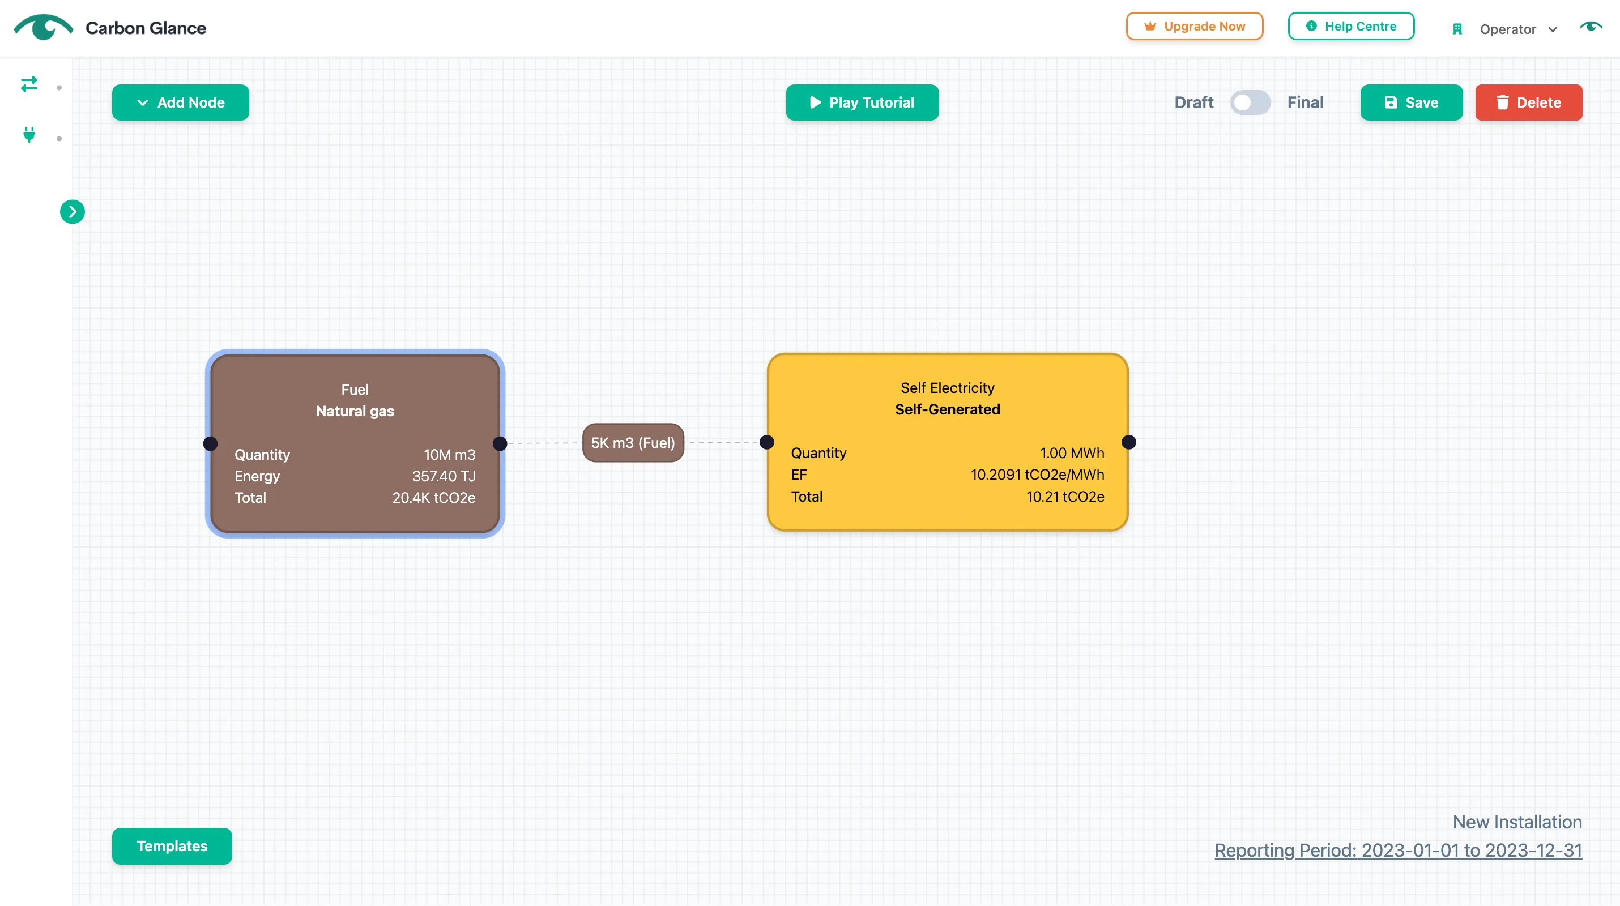Click the 5K m3 (Fuel) edge label
This screenshot has width=1620, height=906.
[633, 443]
